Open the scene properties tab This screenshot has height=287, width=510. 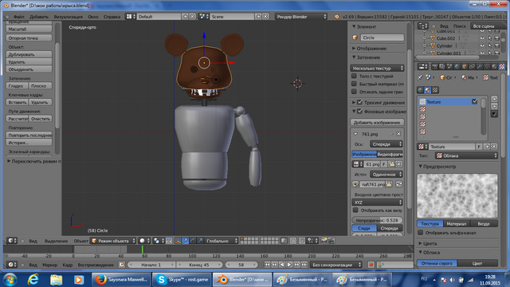coord(449,67)
